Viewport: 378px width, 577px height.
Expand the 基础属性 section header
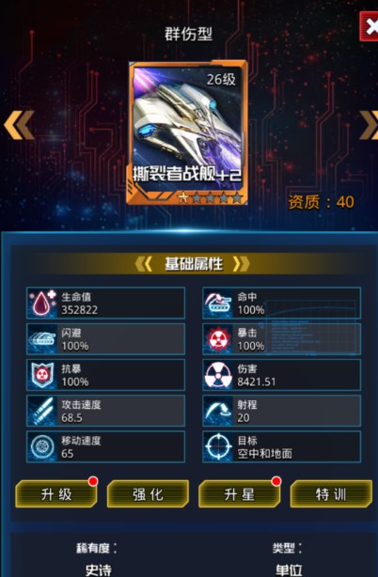[x=193, y=264]
